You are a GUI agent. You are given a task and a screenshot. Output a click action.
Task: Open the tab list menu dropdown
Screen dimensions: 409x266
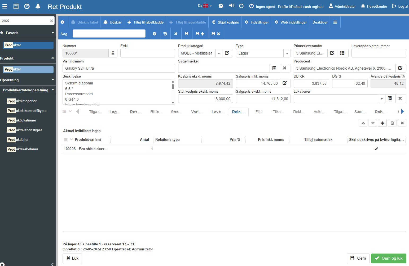click(67, 112)
